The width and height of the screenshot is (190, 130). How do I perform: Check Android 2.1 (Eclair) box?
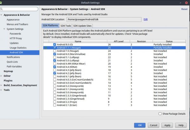[x=55, y=105]
